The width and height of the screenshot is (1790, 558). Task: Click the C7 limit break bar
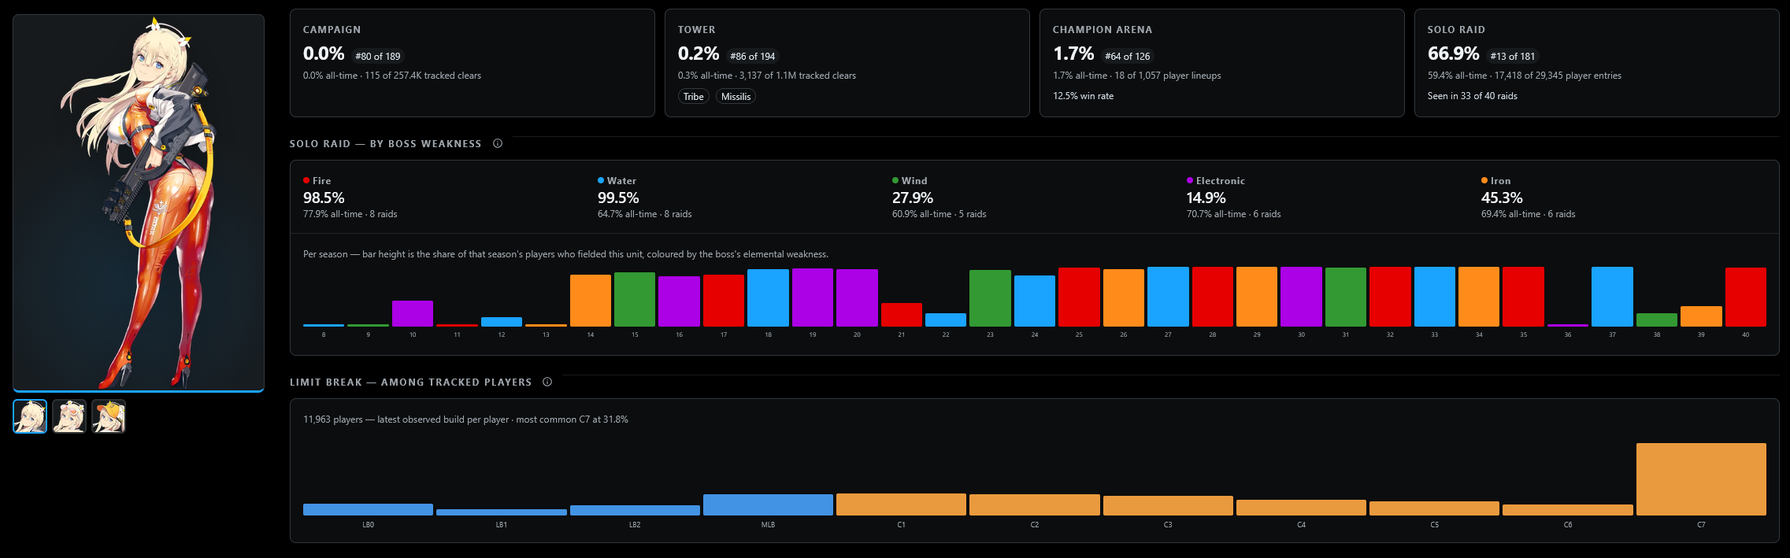[1701, 479]
